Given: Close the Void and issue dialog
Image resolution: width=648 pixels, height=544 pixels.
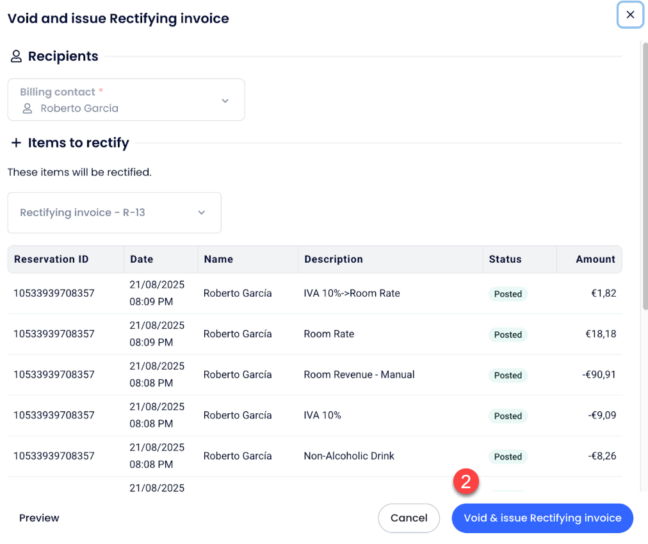Looking at the screenshot, I should point(630,15).
